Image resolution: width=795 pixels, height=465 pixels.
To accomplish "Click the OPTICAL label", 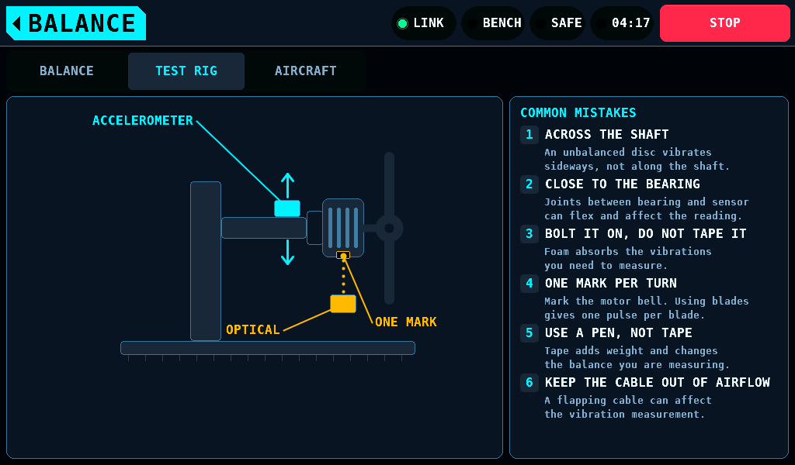I will point(252,330).
